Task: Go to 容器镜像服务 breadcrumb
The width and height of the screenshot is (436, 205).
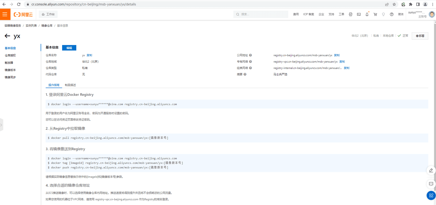Action: pos(13,26)
